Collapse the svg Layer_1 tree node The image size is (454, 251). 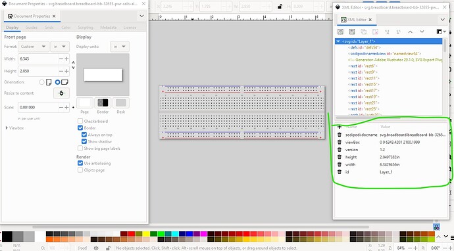click(338, 41)
